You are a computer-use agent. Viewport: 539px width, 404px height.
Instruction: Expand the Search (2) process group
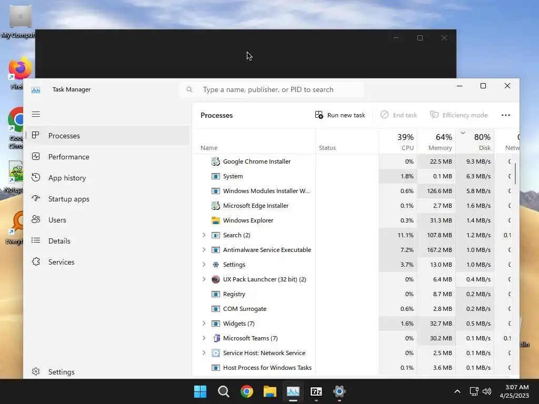[204, 235]
